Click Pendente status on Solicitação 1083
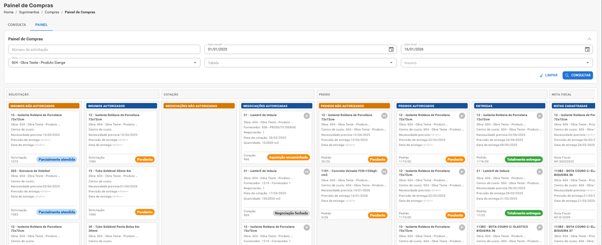The height and width of the screenshot is (245, 602). coord(145,159)
